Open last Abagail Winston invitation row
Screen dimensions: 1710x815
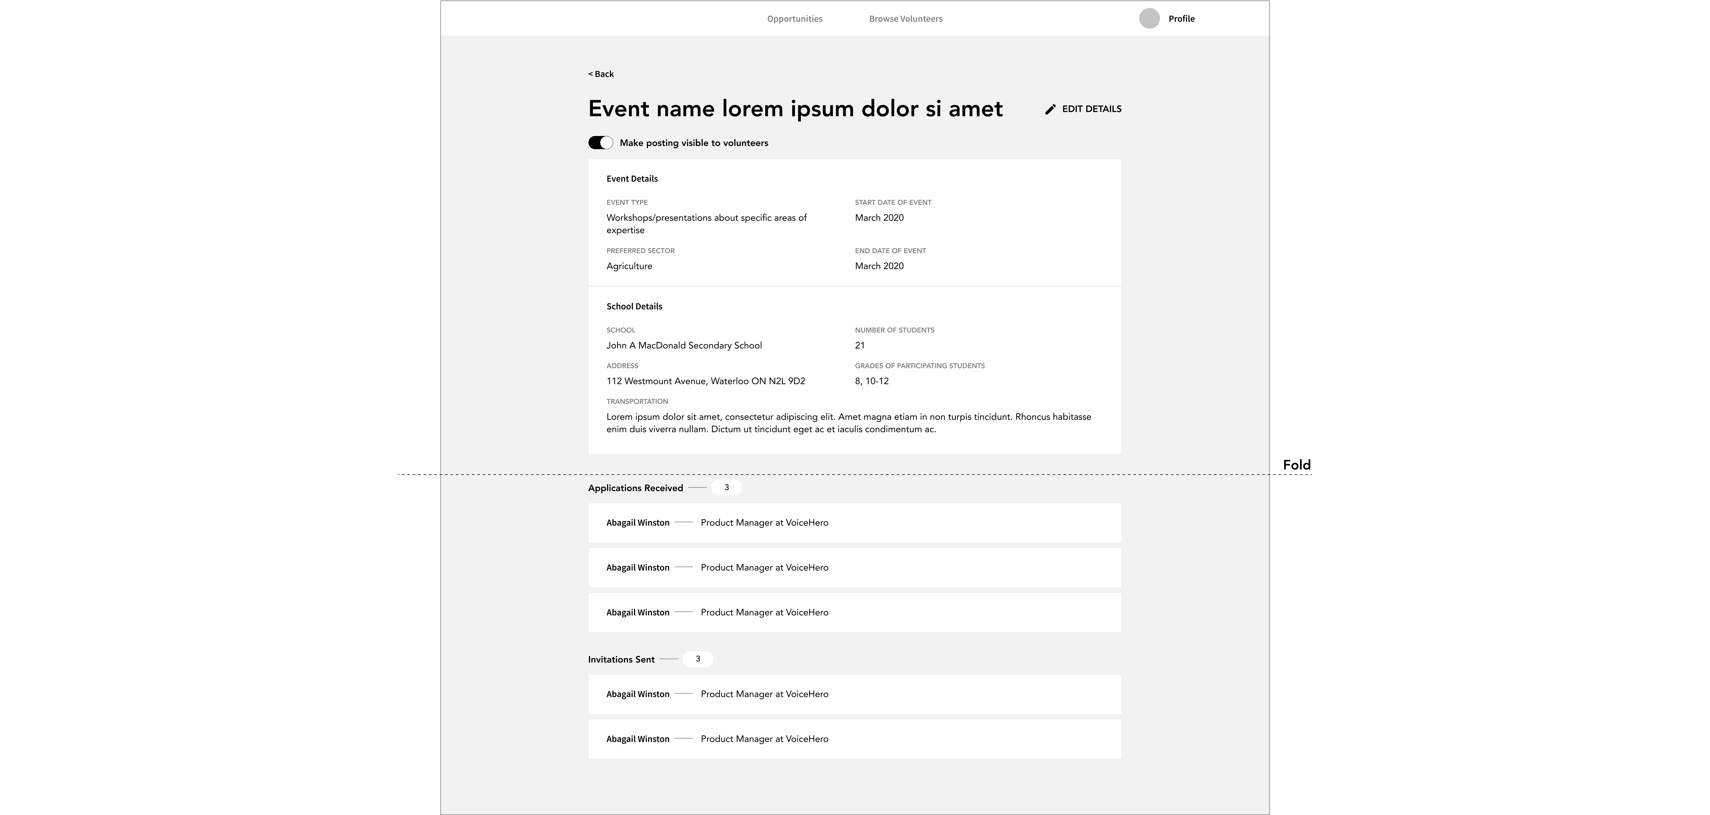[x=854, y=739]
